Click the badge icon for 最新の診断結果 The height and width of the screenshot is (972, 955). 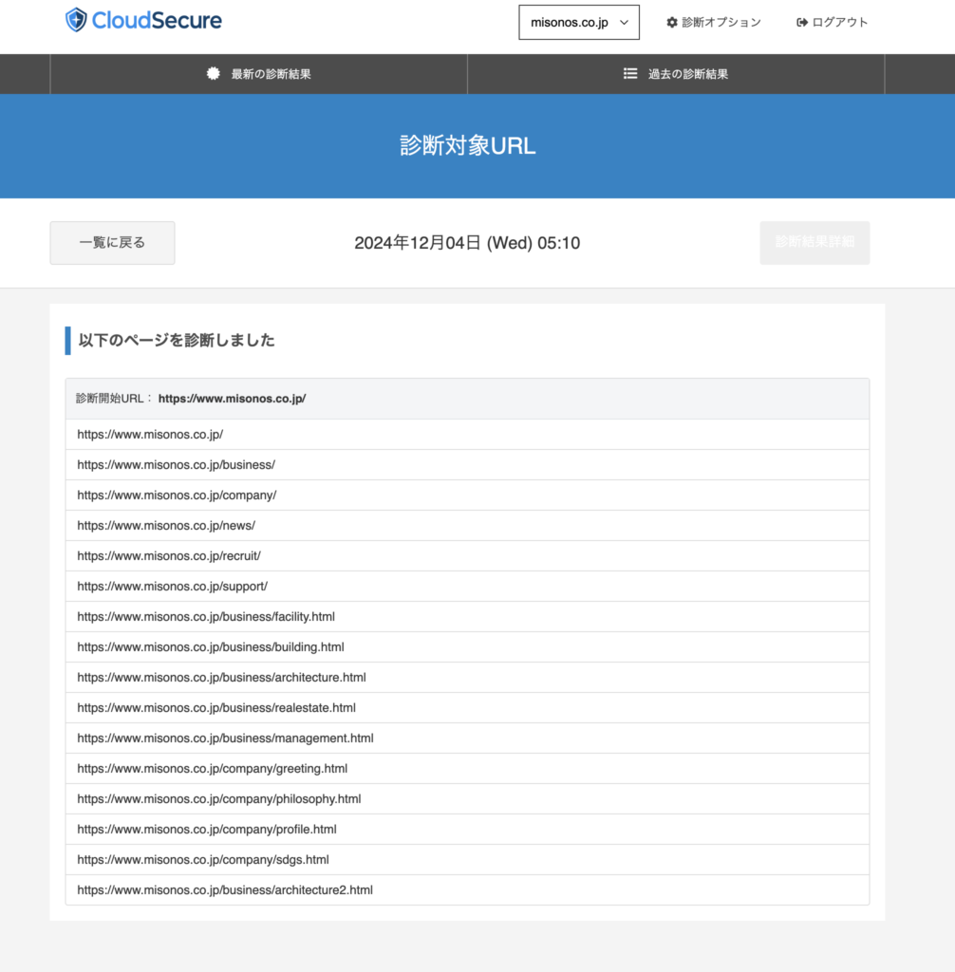coord(214,73)
